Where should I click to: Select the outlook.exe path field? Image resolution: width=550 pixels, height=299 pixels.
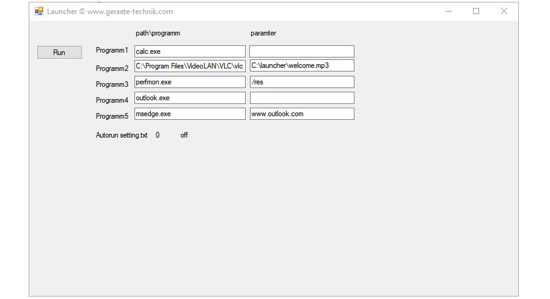pyautogui.click(x=189, y=98)
